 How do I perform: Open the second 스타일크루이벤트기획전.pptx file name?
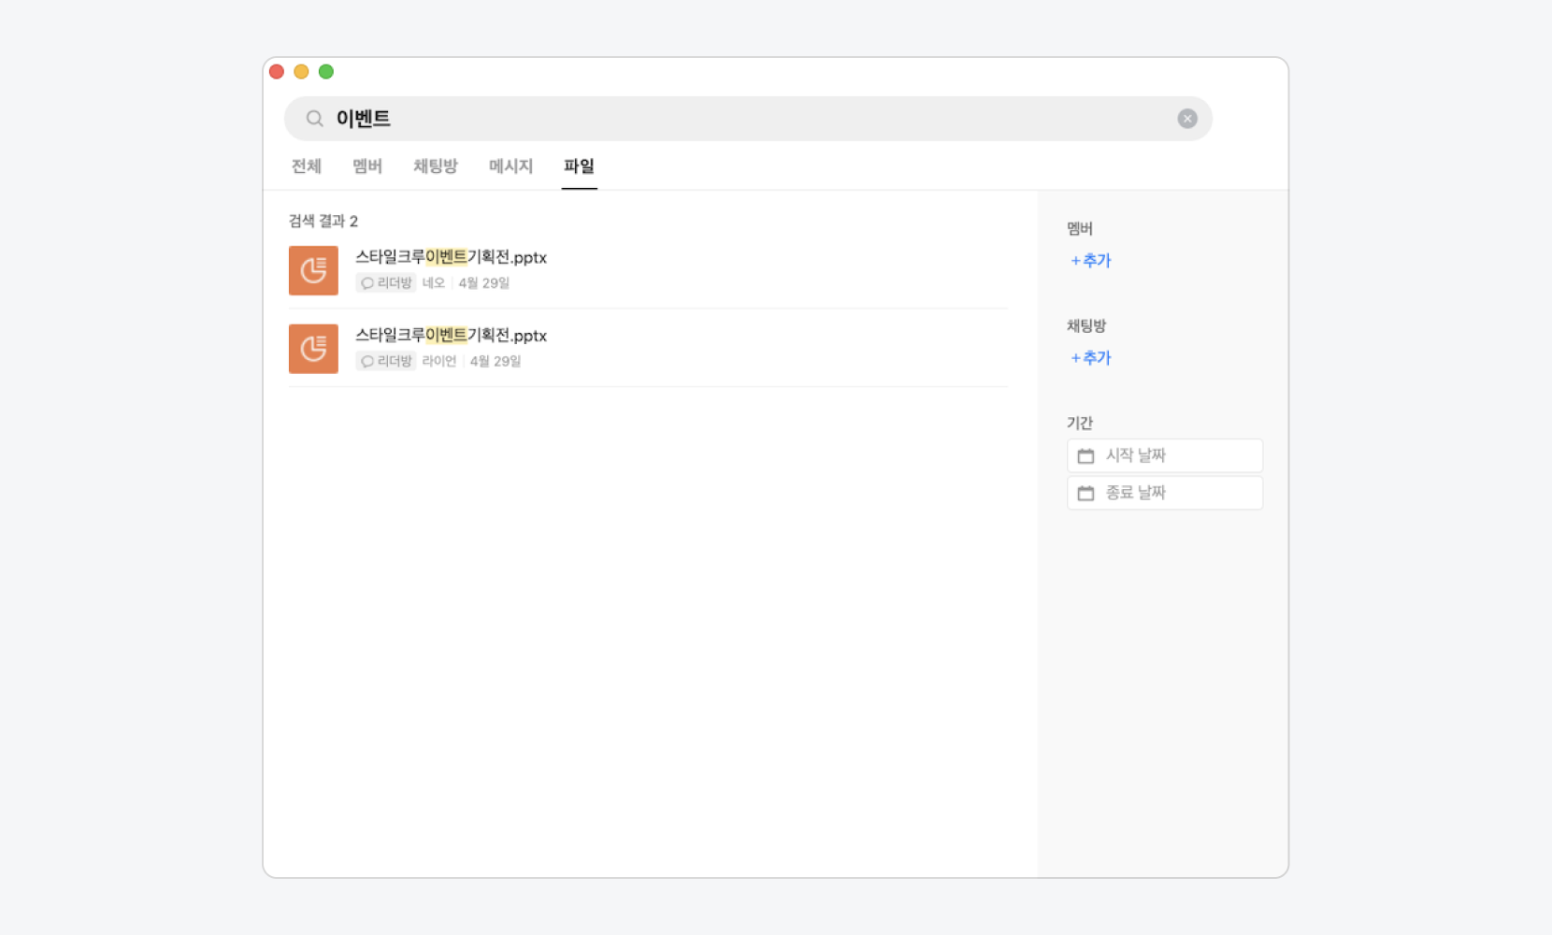click(451, 336)
